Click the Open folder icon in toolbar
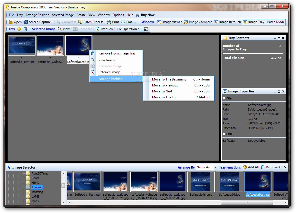The width and height of the screenshot is (296, 213). tap(11, 22)
